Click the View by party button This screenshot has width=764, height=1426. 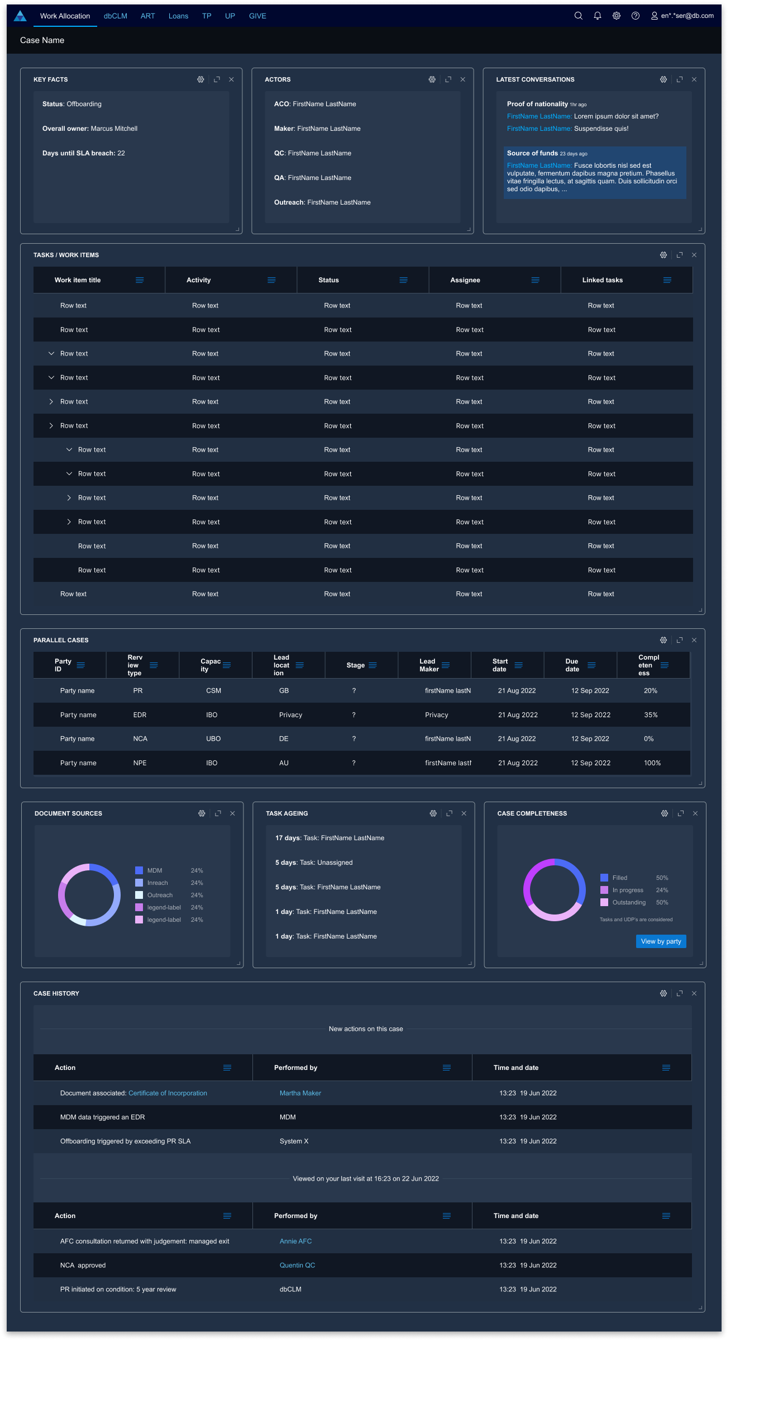point(661,941)
